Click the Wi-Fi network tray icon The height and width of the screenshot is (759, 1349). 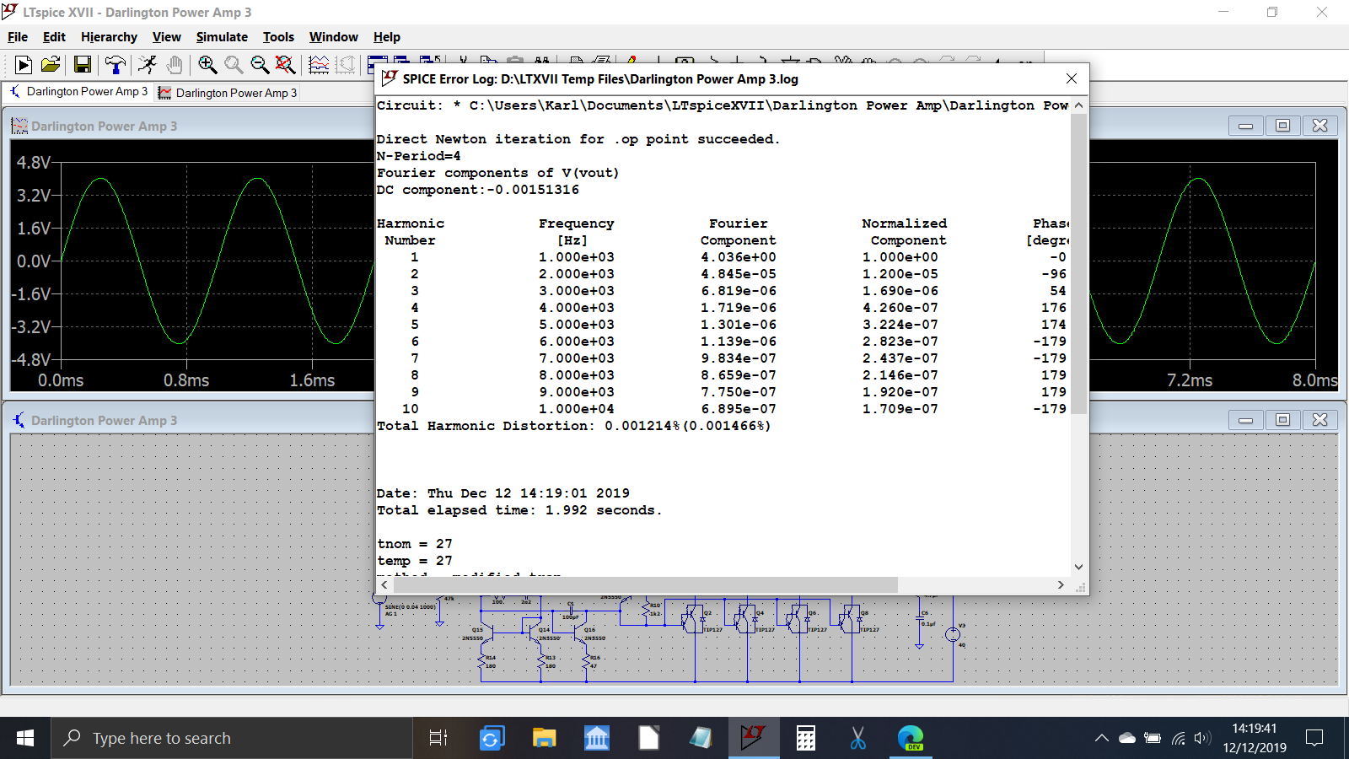pos(1178,738)
